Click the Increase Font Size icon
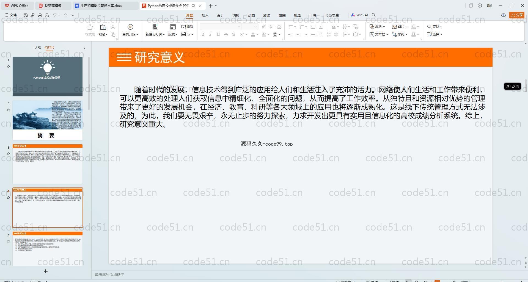Viewport: 528px width, 282px height. point(264,27)
